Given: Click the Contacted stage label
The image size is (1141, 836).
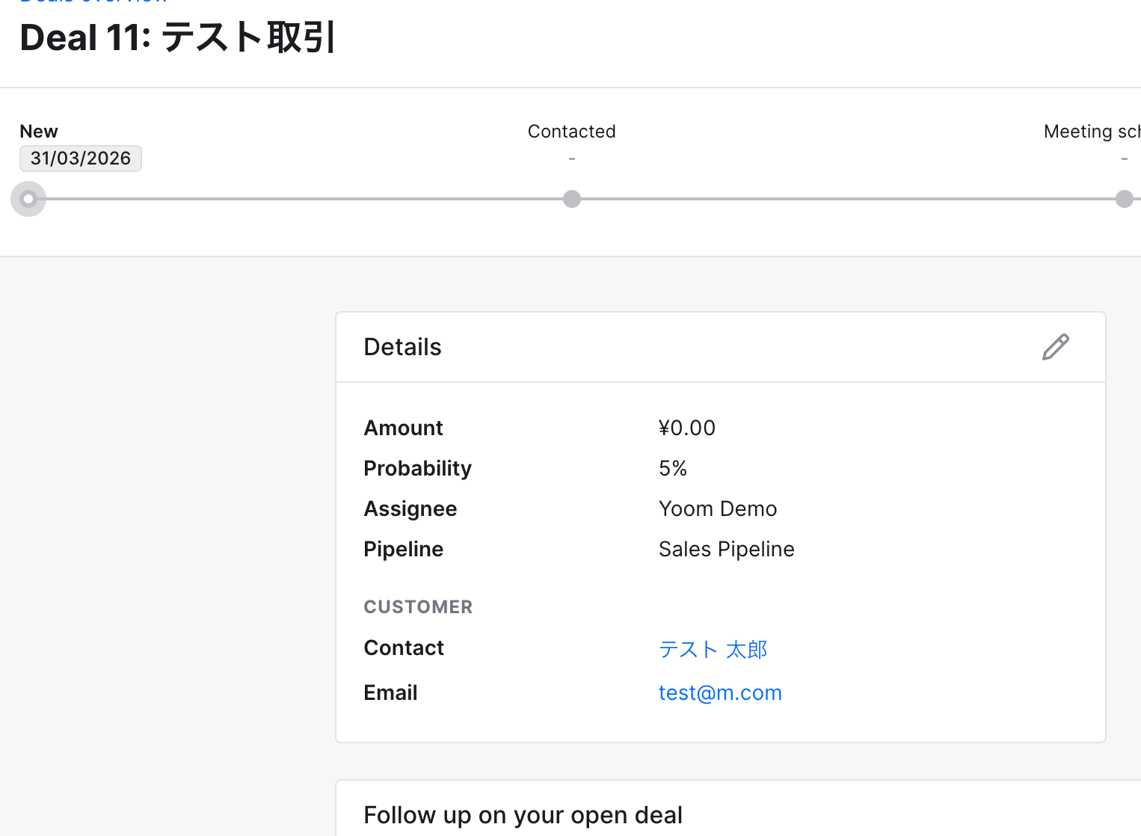Looking at the screenshot, I should 572,132.
